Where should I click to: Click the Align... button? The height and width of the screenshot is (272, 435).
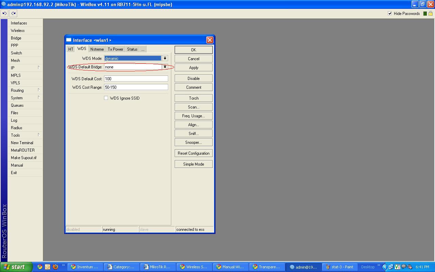(194, 125)
